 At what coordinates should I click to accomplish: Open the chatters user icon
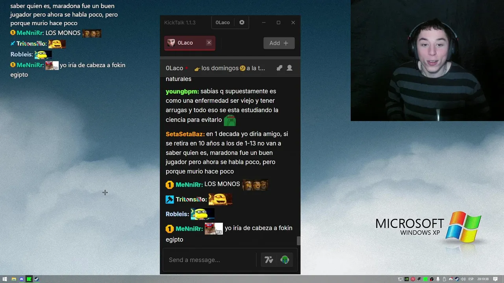289,68
